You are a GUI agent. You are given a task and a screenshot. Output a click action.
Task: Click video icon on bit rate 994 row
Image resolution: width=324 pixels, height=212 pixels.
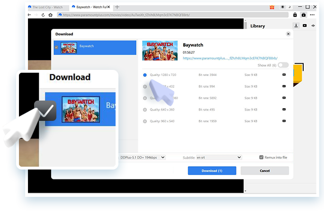[x=284, y=86]
